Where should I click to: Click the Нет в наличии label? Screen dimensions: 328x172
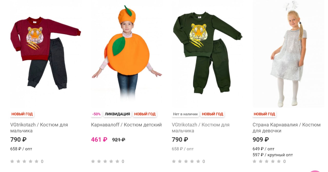[x=185, y=114]
